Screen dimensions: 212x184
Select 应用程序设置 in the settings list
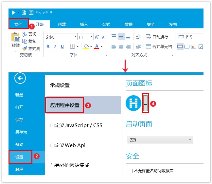click(65, 105)
